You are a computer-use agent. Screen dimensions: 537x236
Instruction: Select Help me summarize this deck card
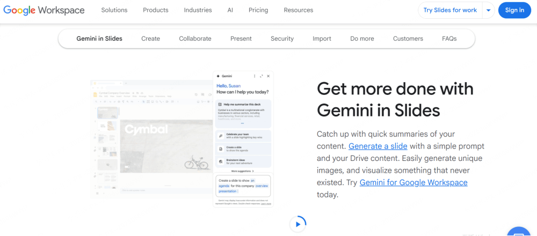click(x=243, y=114)
